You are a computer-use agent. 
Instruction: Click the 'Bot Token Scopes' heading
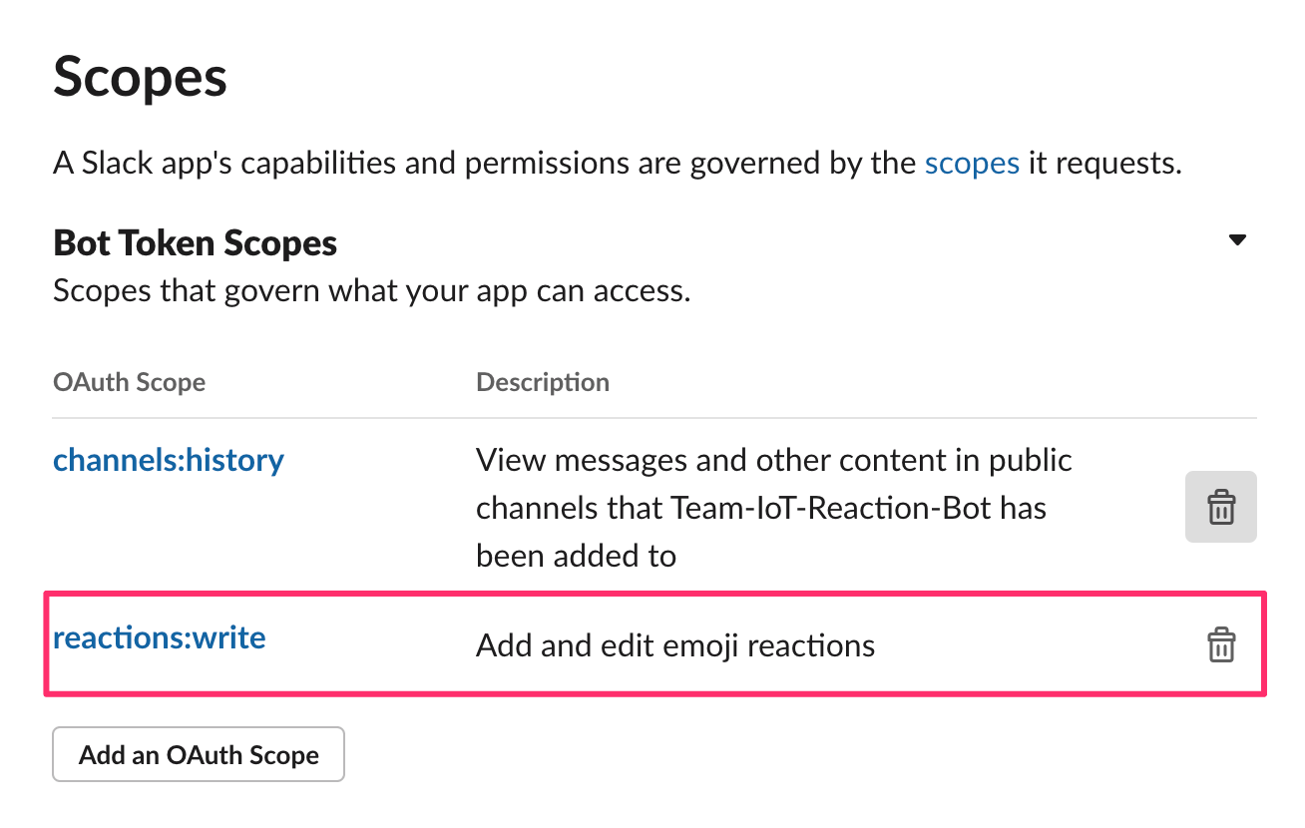[196, 242]
